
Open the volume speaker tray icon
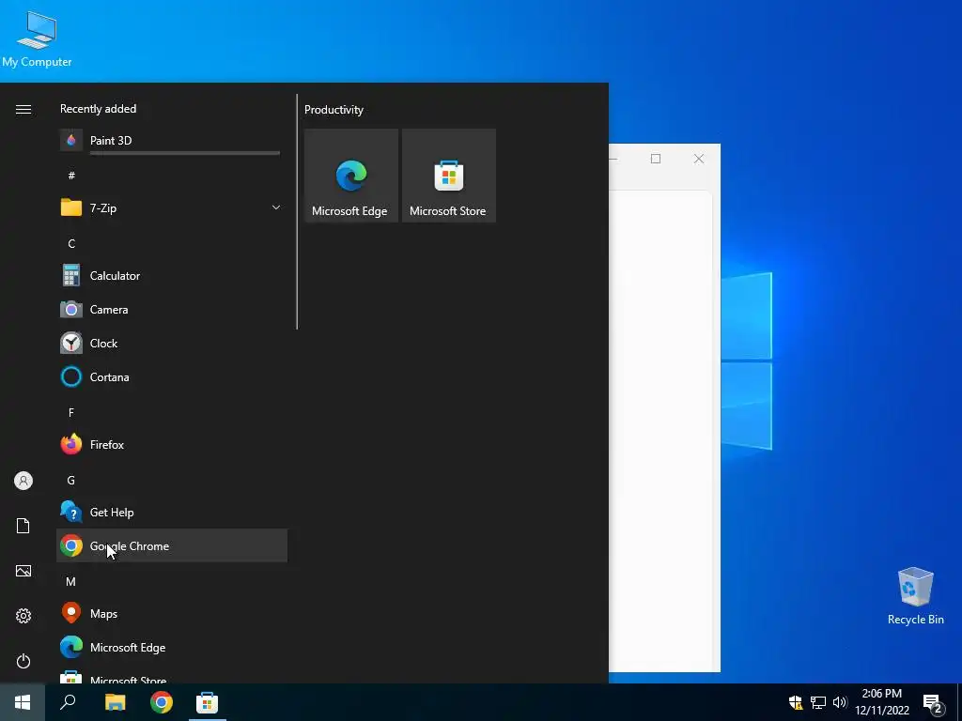coord(840,702)
